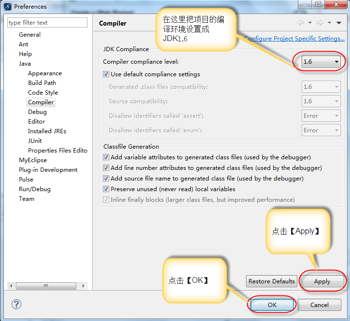Click the back navigation arrow icon
The image size is (350, 321).
301,23
